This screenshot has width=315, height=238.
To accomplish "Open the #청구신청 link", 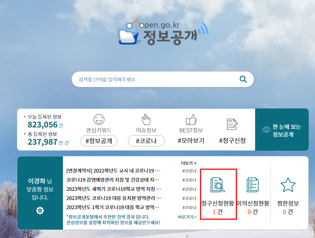I will point(232,140).
